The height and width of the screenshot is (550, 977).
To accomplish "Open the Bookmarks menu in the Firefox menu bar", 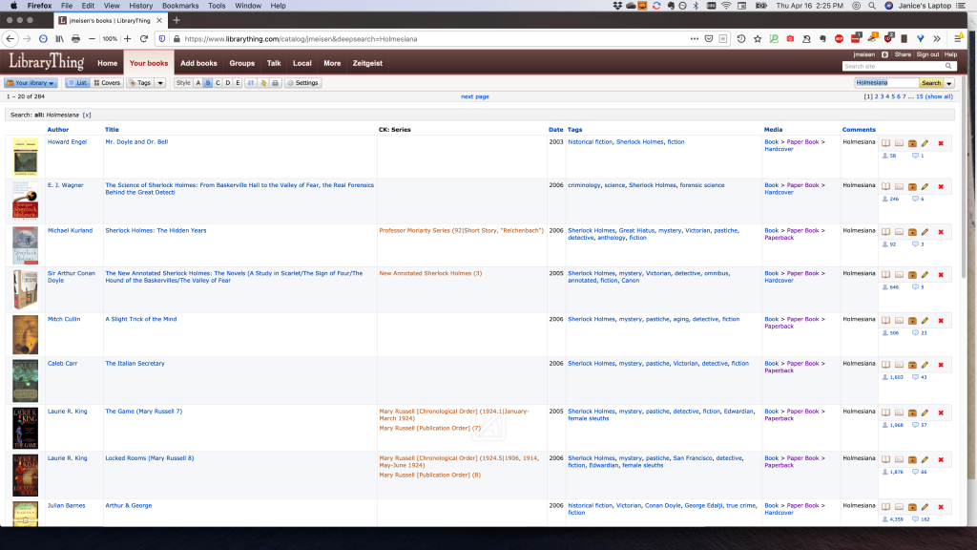I will (180, 6).
